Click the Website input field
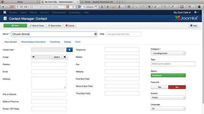This screenshot has height=114, width=204. pyautogui.click(x=122, y=72)
